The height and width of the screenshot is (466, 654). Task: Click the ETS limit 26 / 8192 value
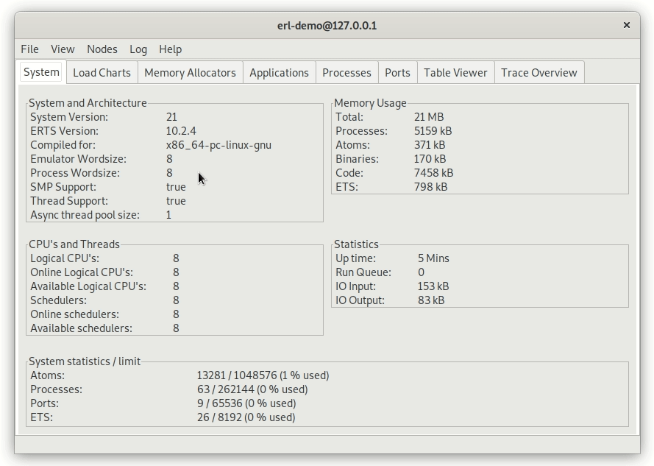tap(246, 417)
